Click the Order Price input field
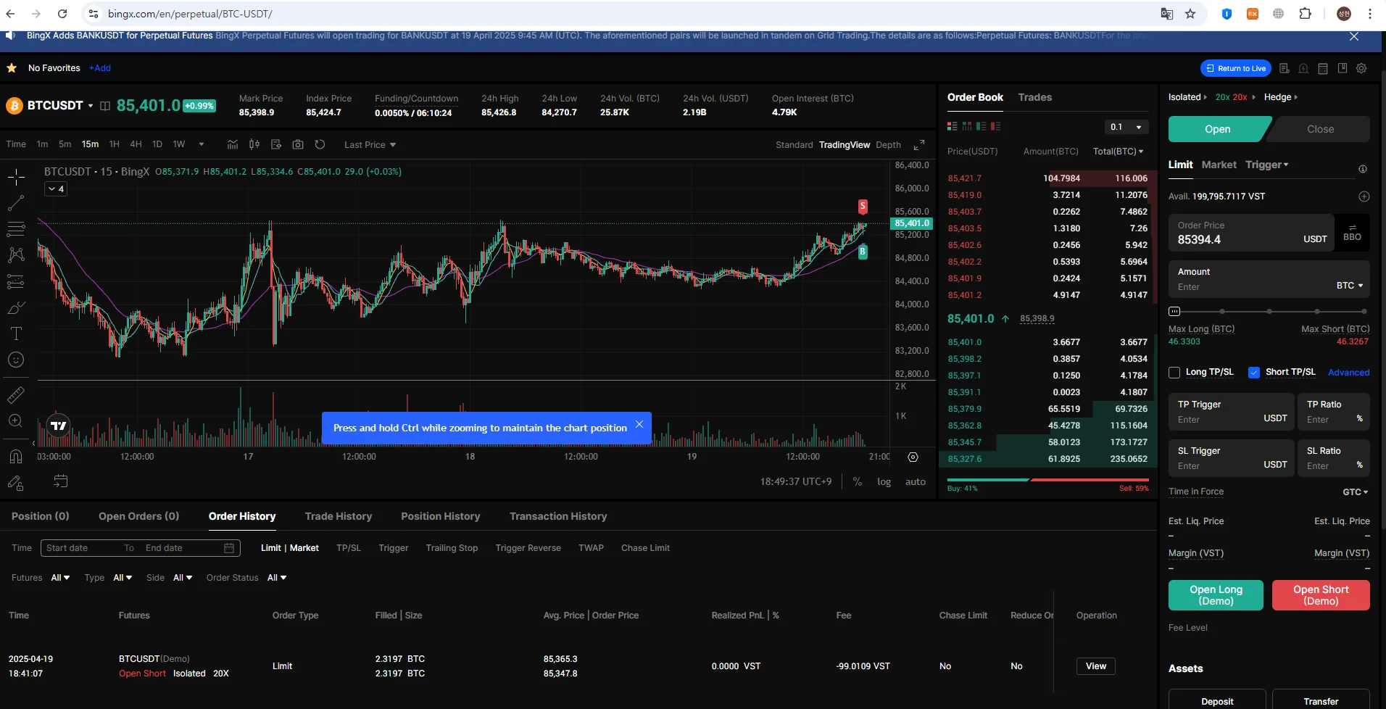Image resolution: width=1386 pixels, height=709 pixels. (x=1251, y=233)
